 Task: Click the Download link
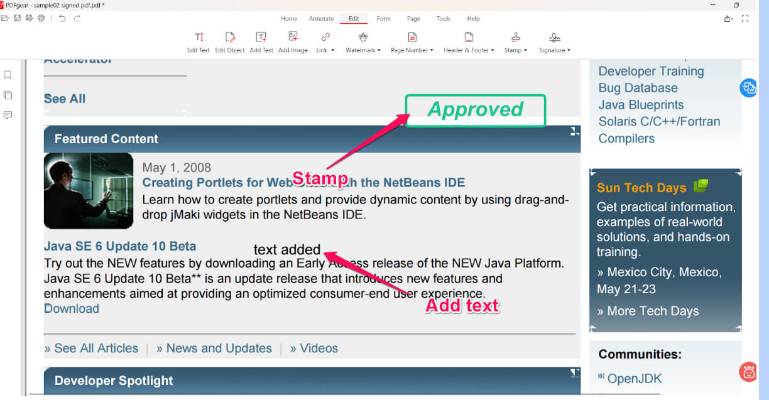(x=72, y=308)
